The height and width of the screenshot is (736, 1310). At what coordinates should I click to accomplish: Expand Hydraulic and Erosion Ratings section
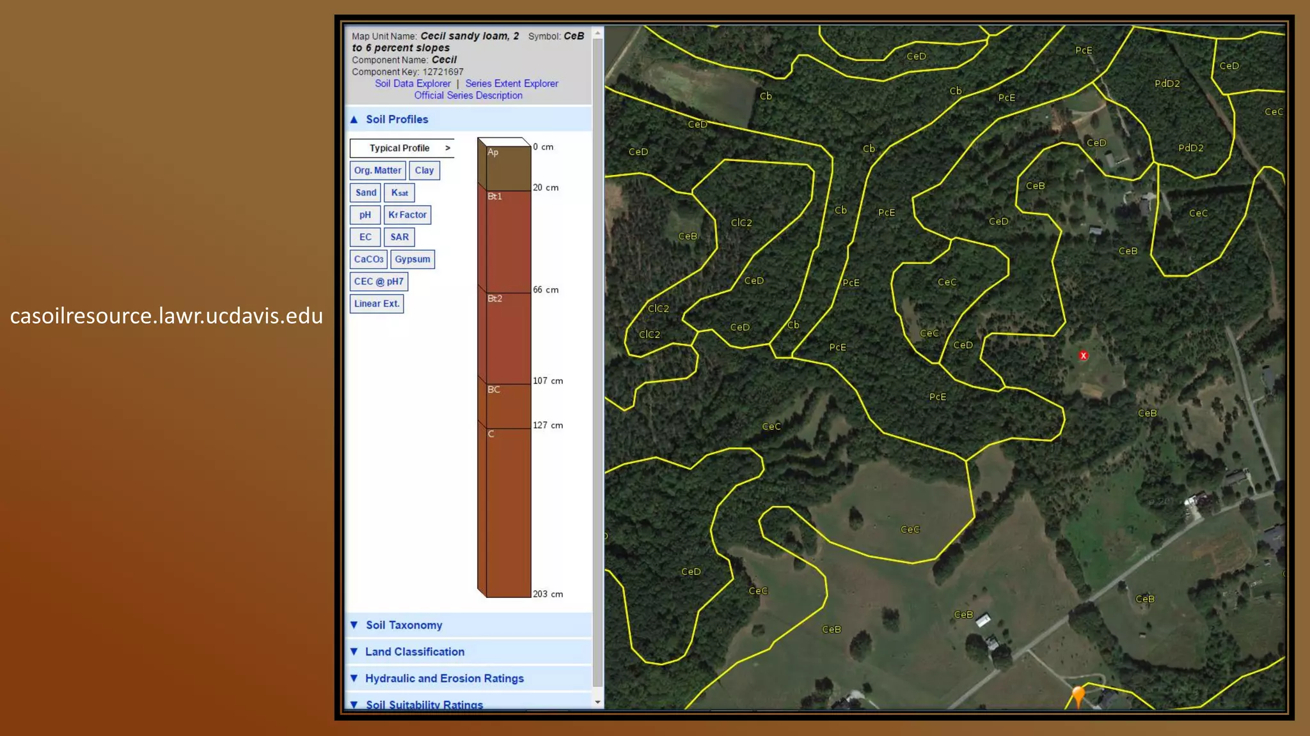444,678
